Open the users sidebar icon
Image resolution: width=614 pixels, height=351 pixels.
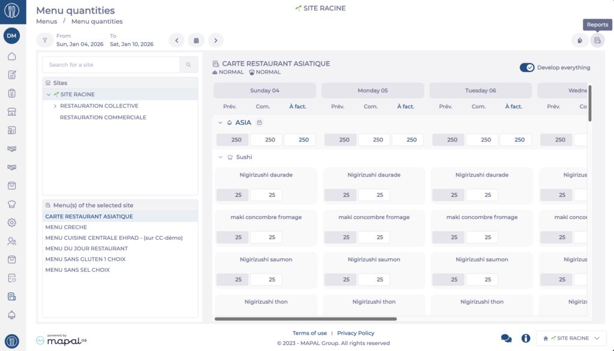pos(12,241)
